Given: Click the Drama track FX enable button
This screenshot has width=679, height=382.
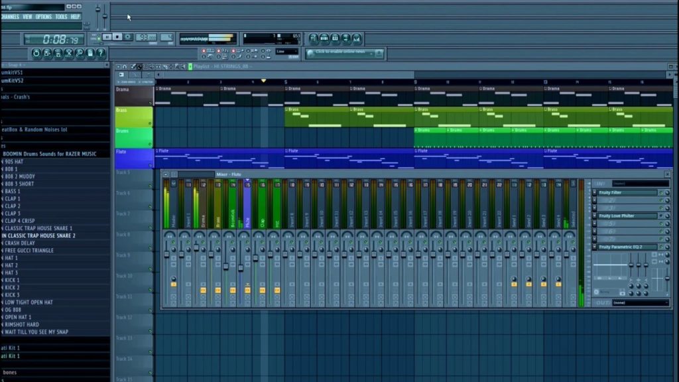Looking at the screenshot, I should (203, 290).
